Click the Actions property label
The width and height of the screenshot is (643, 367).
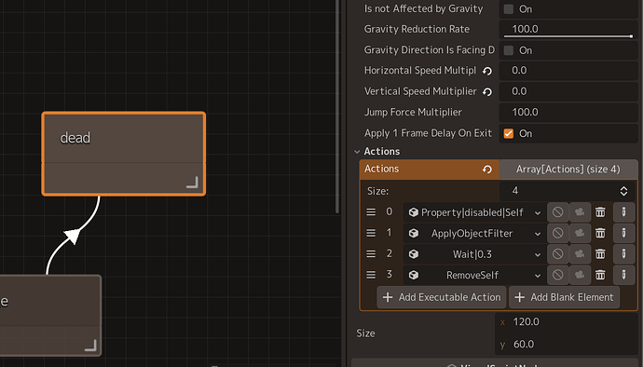click(381, 169)
